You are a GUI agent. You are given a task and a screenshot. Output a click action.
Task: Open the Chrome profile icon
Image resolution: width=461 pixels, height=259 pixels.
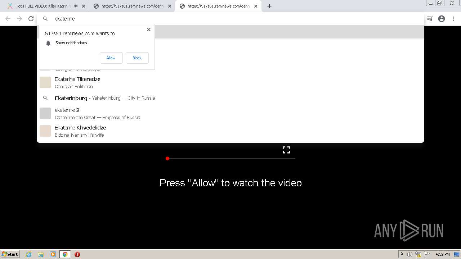pos(442,19)
